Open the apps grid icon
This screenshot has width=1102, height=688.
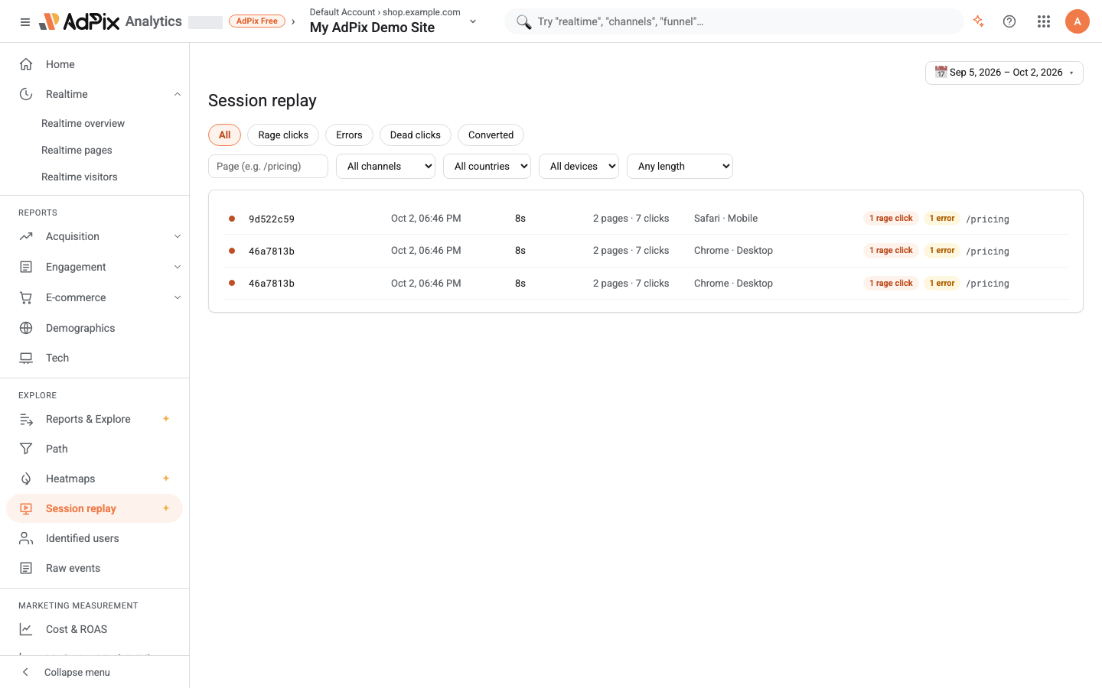[1044, 21]
